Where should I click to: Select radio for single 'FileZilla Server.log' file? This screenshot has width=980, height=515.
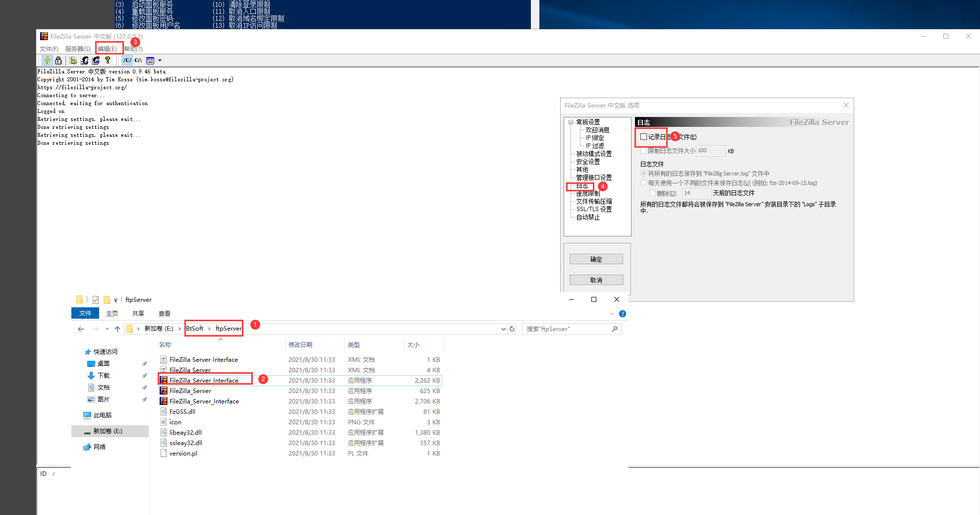point(643,173)
